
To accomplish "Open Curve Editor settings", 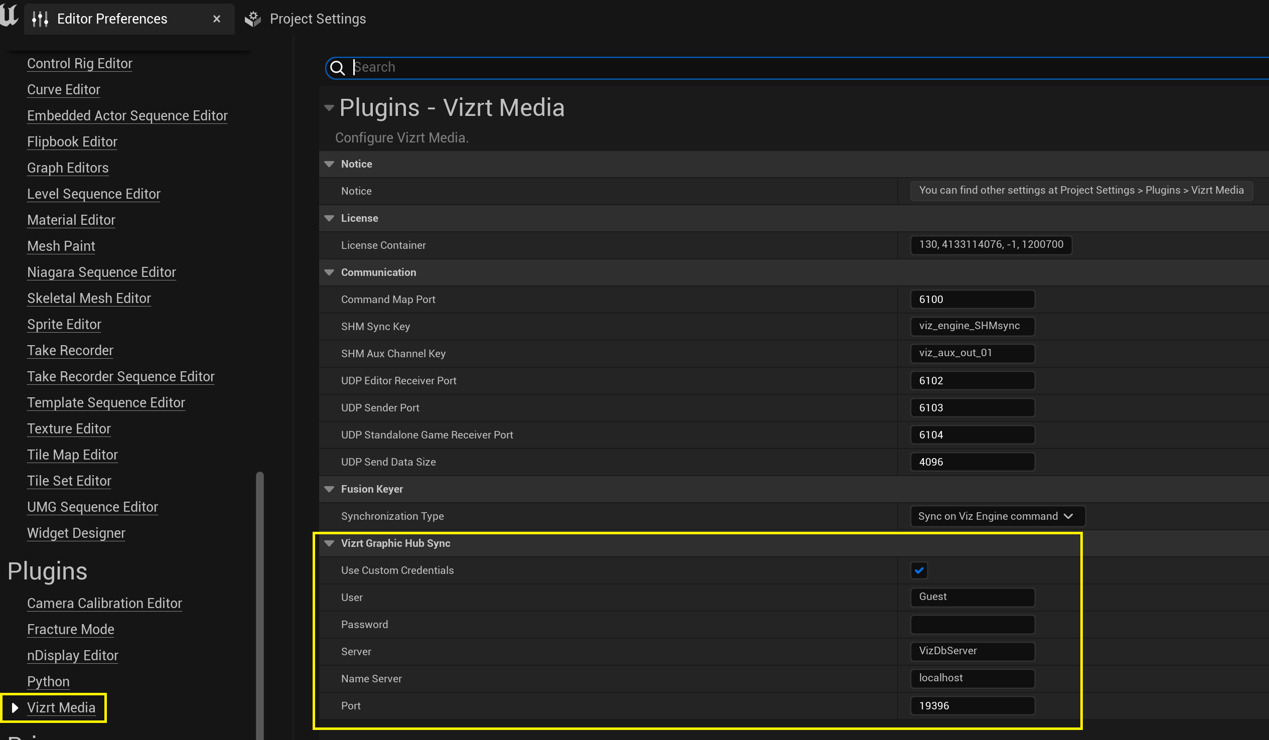I will 63,90.
